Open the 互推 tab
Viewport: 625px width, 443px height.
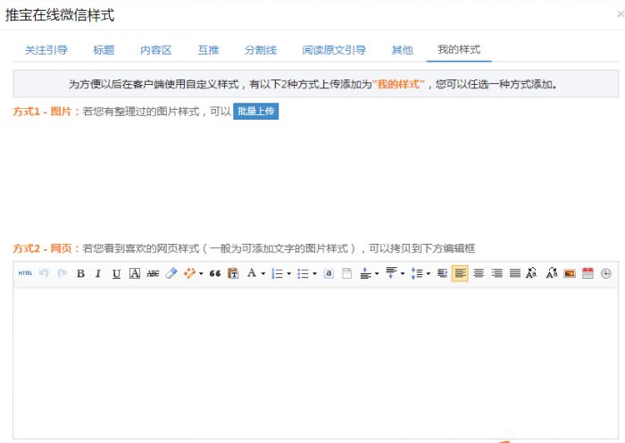pos(208,50)
